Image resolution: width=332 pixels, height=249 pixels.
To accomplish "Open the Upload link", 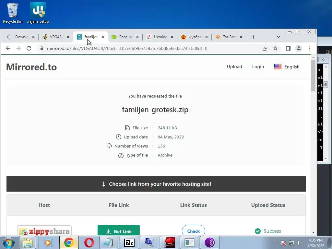I will click(x=234, y=67).
